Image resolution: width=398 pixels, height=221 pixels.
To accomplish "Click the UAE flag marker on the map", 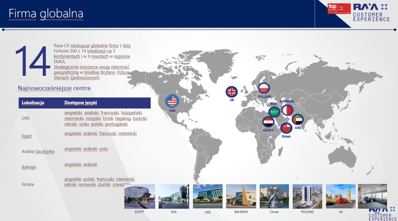I will click(298, 120).
